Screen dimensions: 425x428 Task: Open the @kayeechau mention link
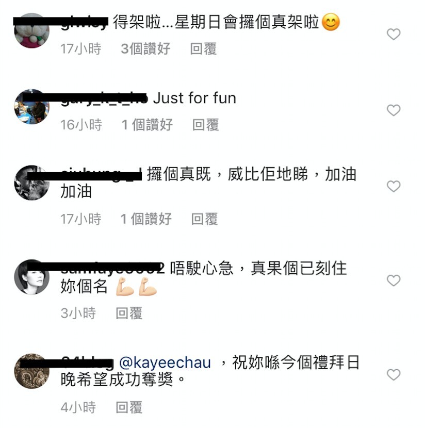(x=165, y=363)
